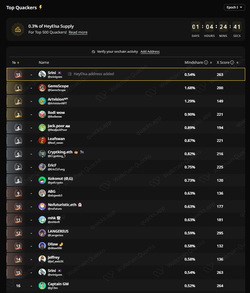Image resolution: width=250 pixels, height=293 pixels.
Task: Click ArtvisionNFT's avatar icon
Action: pos(42,101)
